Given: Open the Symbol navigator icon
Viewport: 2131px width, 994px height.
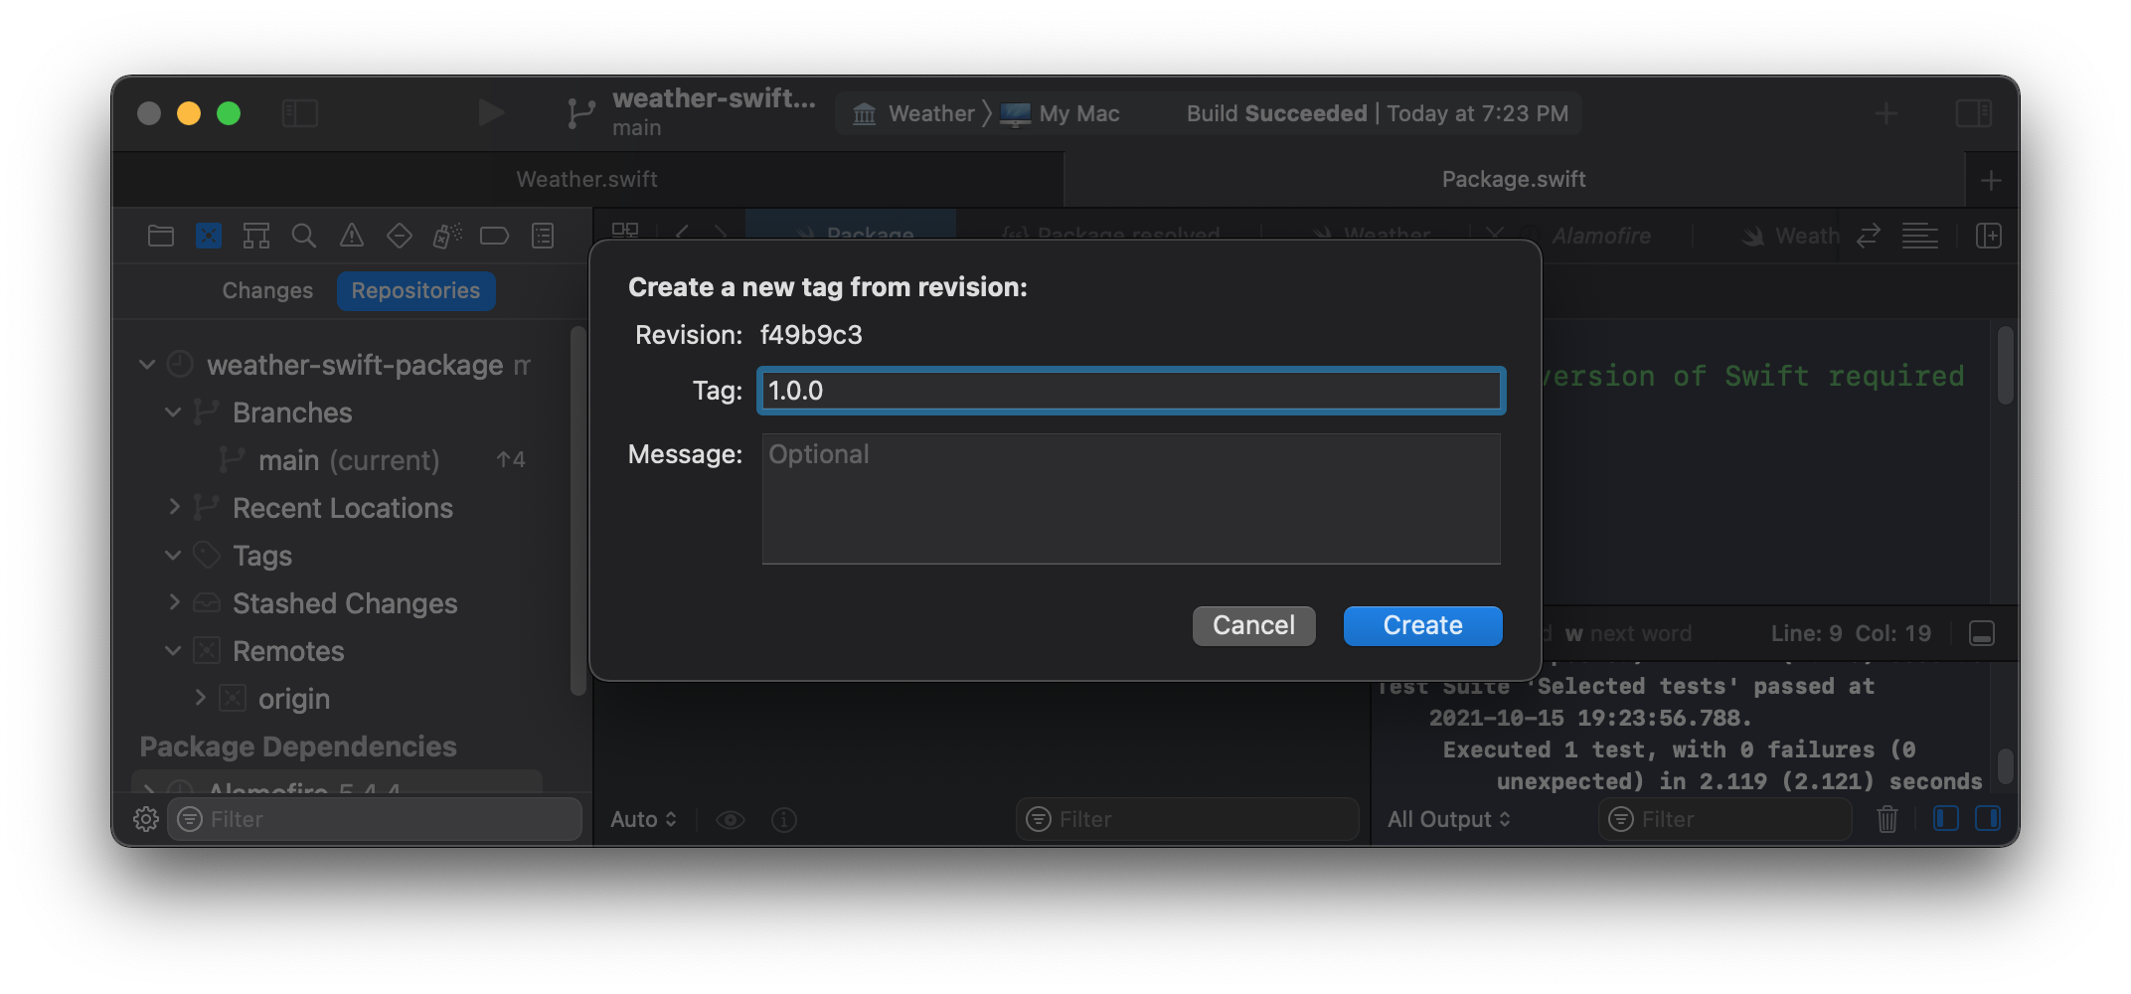Looking at the screenshot, I should [256, 236].
